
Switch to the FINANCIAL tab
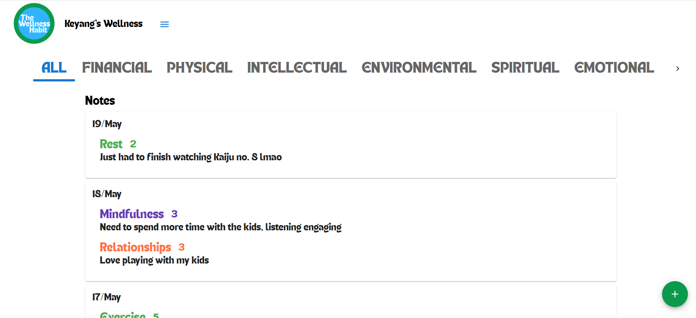pos(117,68)
